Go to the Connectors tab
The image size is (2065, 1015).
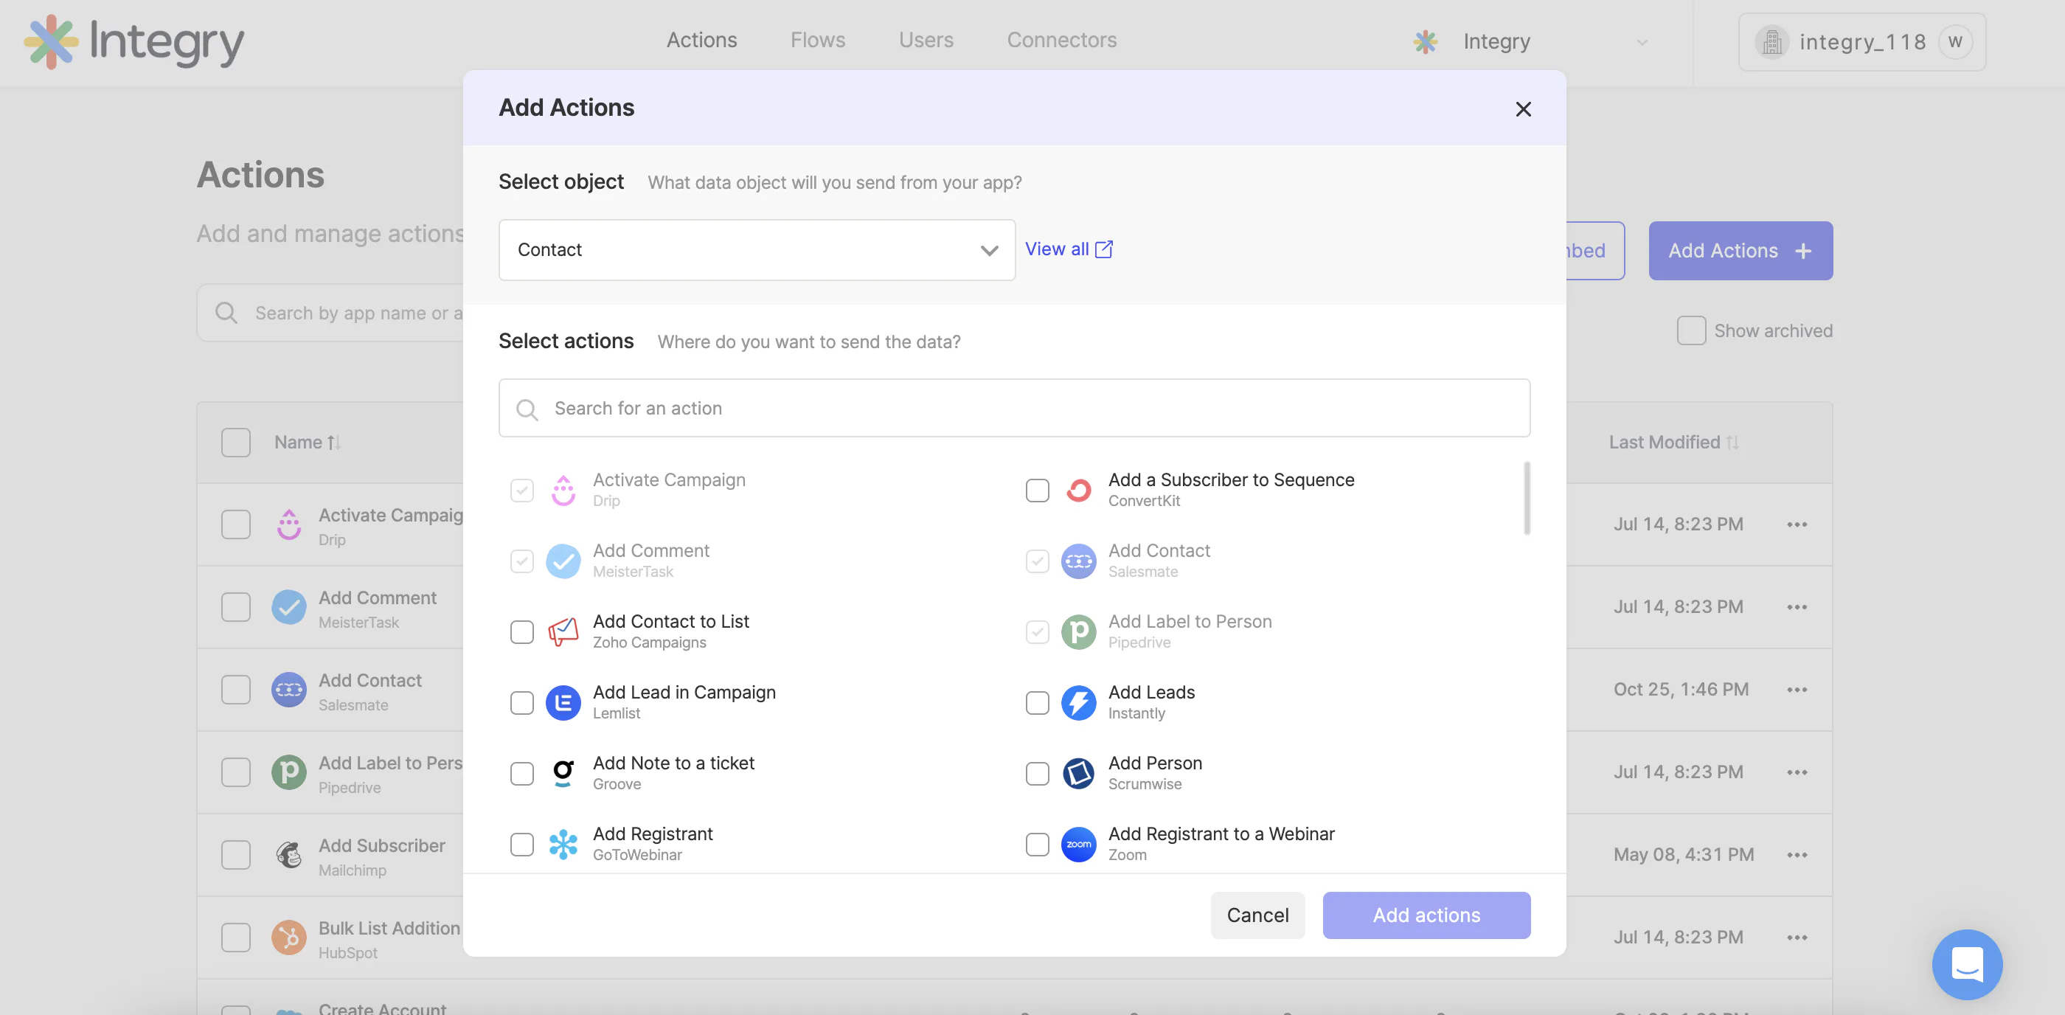pyautogui.click(x=1061, y=40)
